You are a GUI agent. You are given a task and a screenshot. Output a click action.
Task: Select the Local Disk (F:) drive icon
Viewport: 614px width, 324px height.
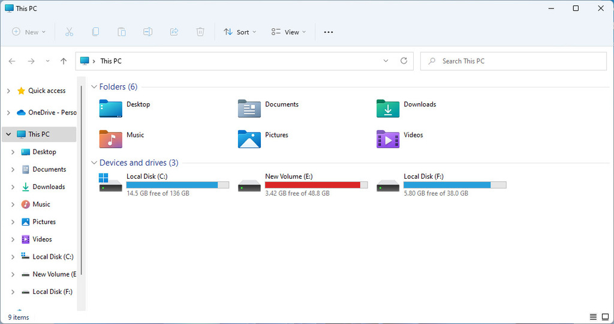coord(388,186)
